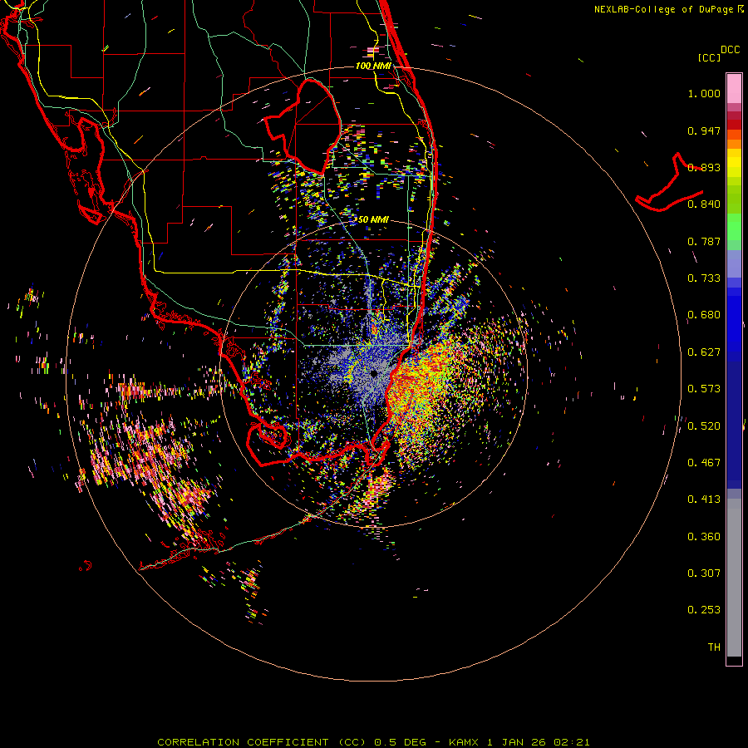Click the 1.000 scale value

(x=704, y=94)
